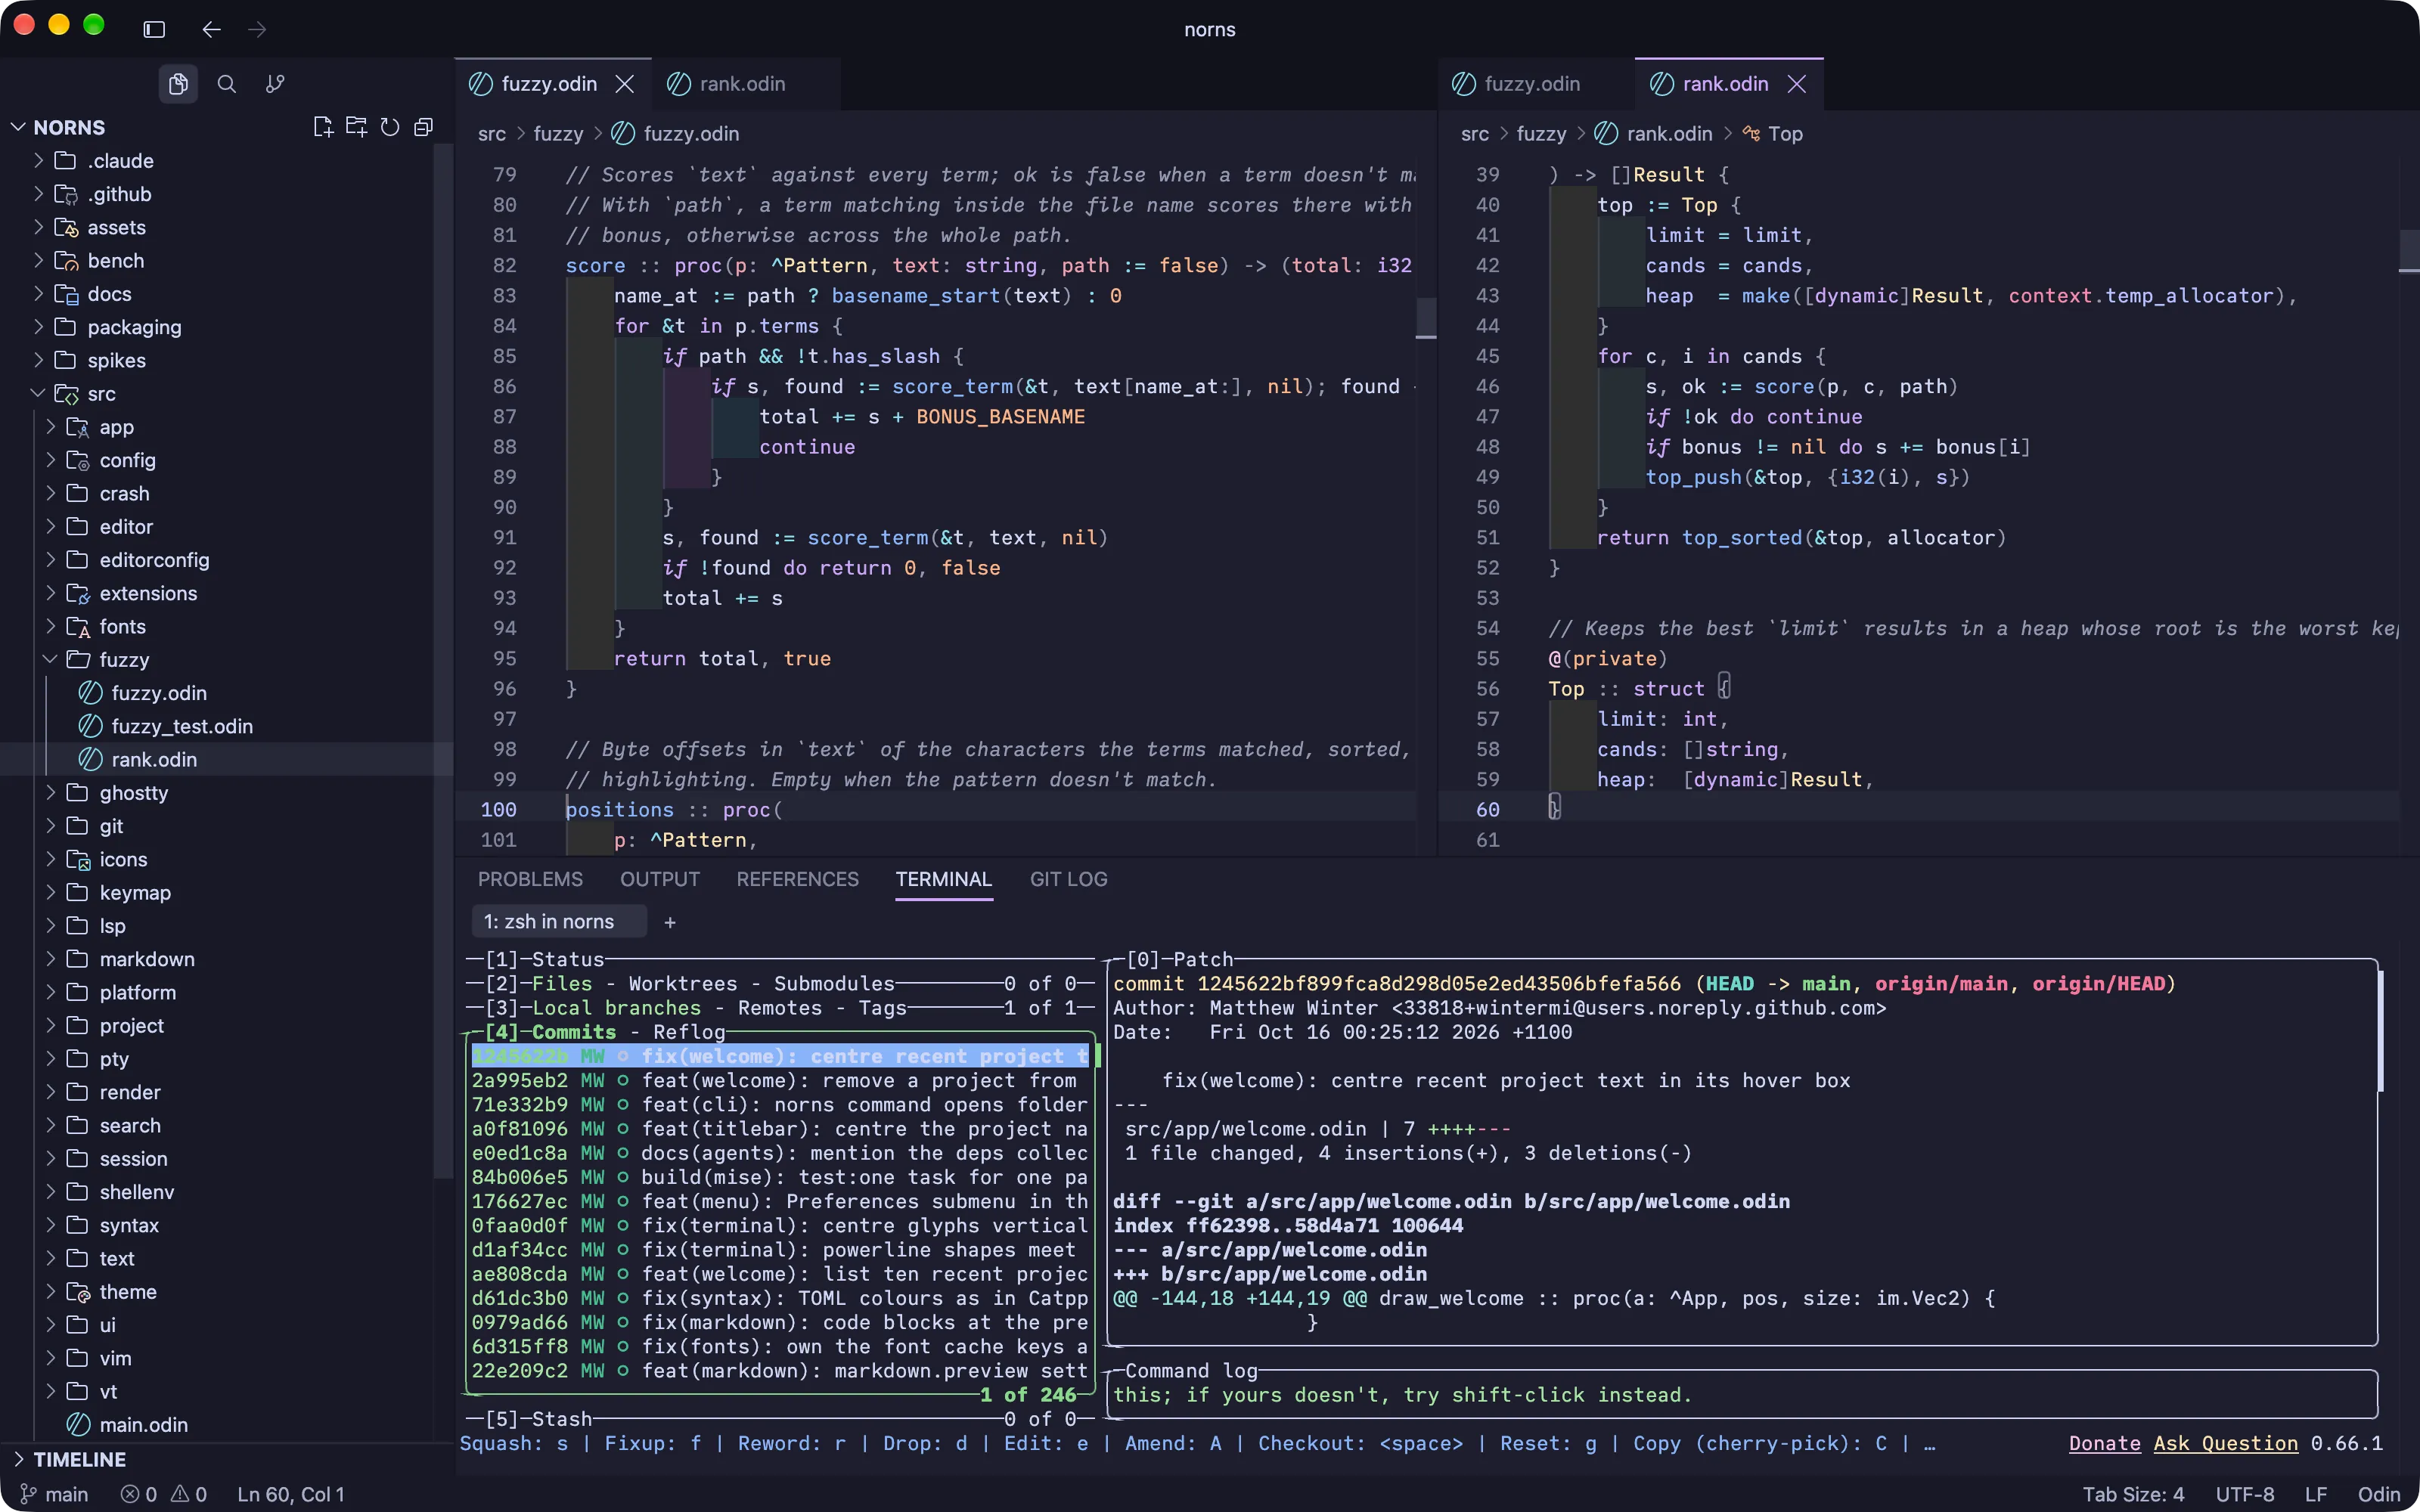Open main.odin in the file tree

pyautogui.click(x=143, y=1425)
